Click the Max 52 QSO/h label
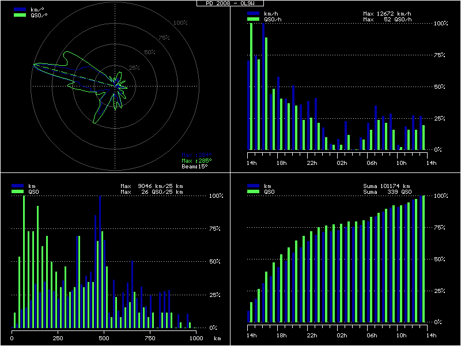Viewport: 461px width, 346px height. [387, 19]
